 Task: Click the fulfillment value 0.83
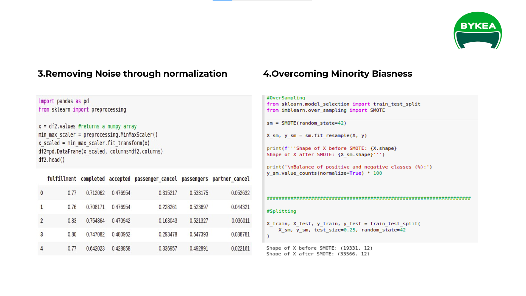pos(72,221)
